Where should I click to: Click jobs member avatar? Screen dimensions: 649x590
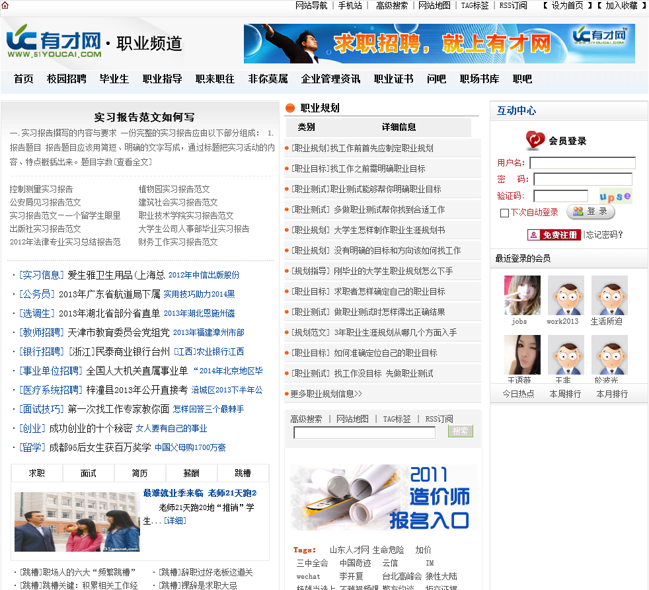pos(522,295)
